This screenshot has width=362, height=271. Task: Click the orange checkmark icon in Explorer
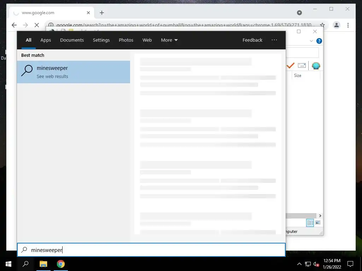tap(291, 66)
